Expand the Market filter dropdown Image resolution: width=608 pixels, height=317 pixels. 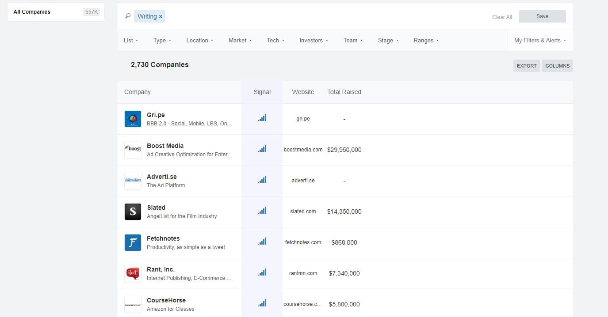tap(240, 40)
